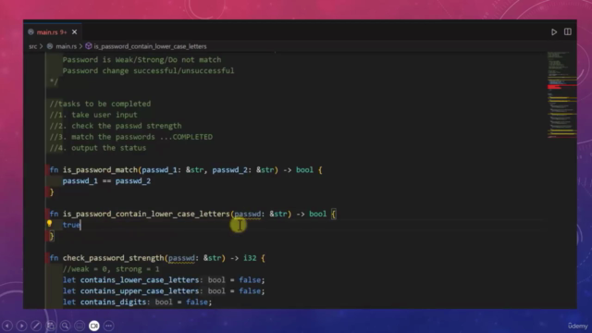Toggle subtitles icon in slideshow controls

tap(80, 326)
